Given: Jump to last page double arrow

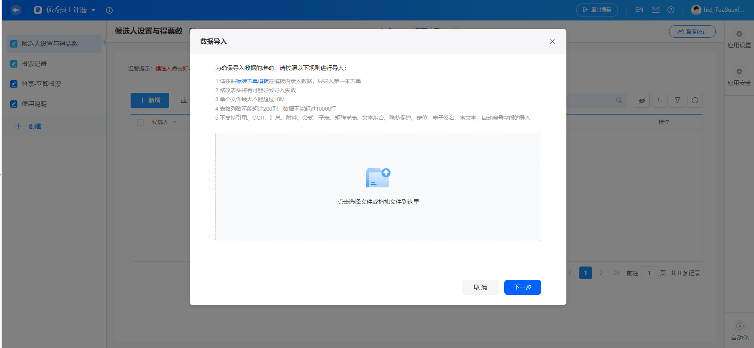Looking at the screenshot, I should coord(616,273).
